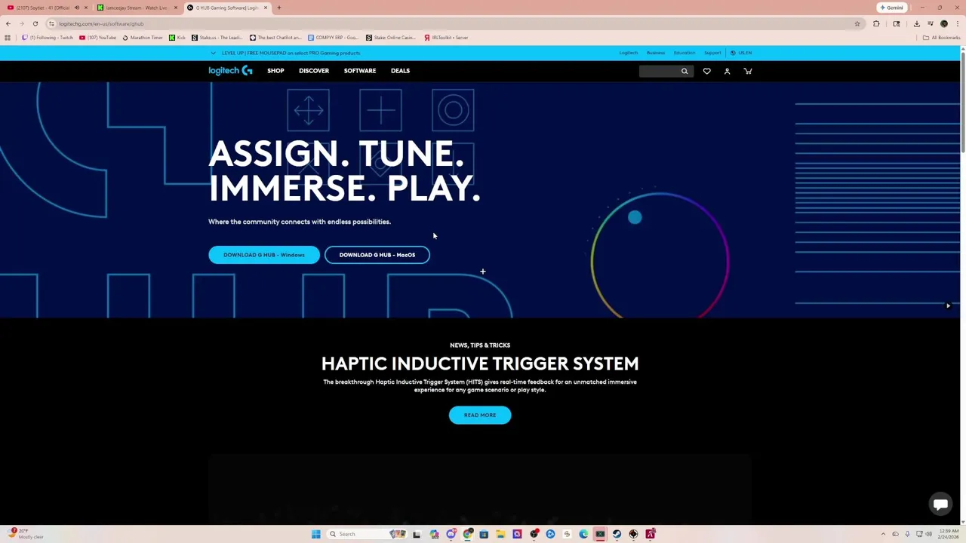Open the live chat bubble icon
Viewport: 966px width, 543px height.
pyautogui.click(x=940, y=504)
